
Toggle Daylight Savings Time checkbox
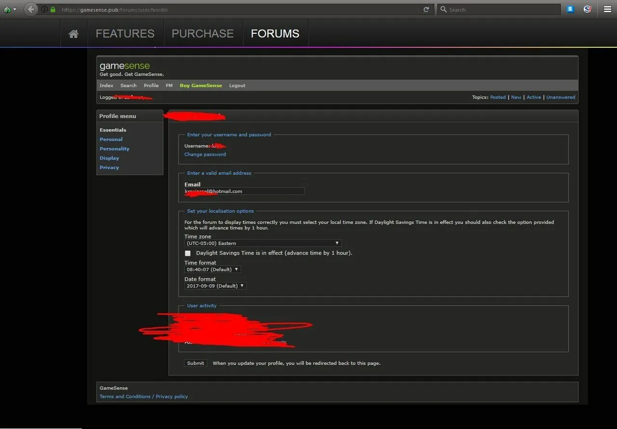pos(188,253)
